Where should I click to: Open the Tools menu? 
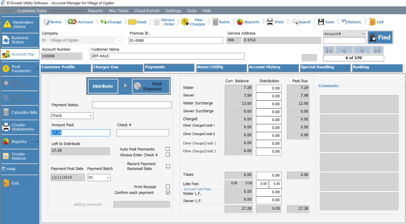pos(192,11)
